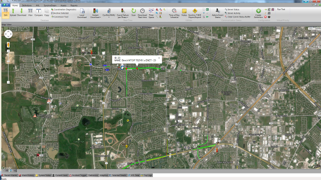Open Time of Day Schedule
Viewport: 321px width, 180px height.
pos(174,13)
